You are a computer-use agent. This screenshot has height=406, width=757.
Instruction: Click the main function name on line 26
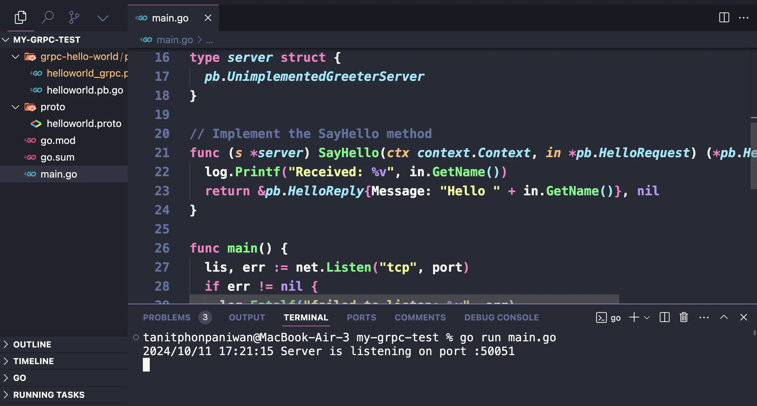tap(242, 248)
